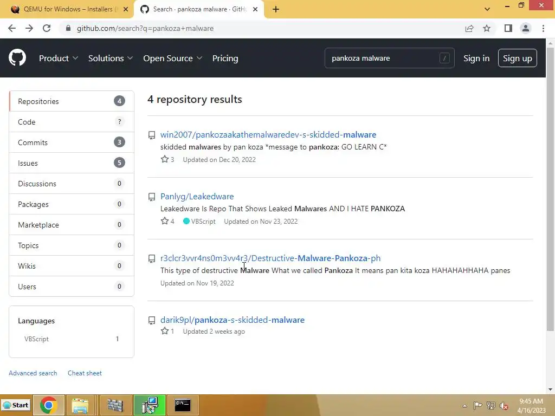Select the Wikis filter

[72, 265]
